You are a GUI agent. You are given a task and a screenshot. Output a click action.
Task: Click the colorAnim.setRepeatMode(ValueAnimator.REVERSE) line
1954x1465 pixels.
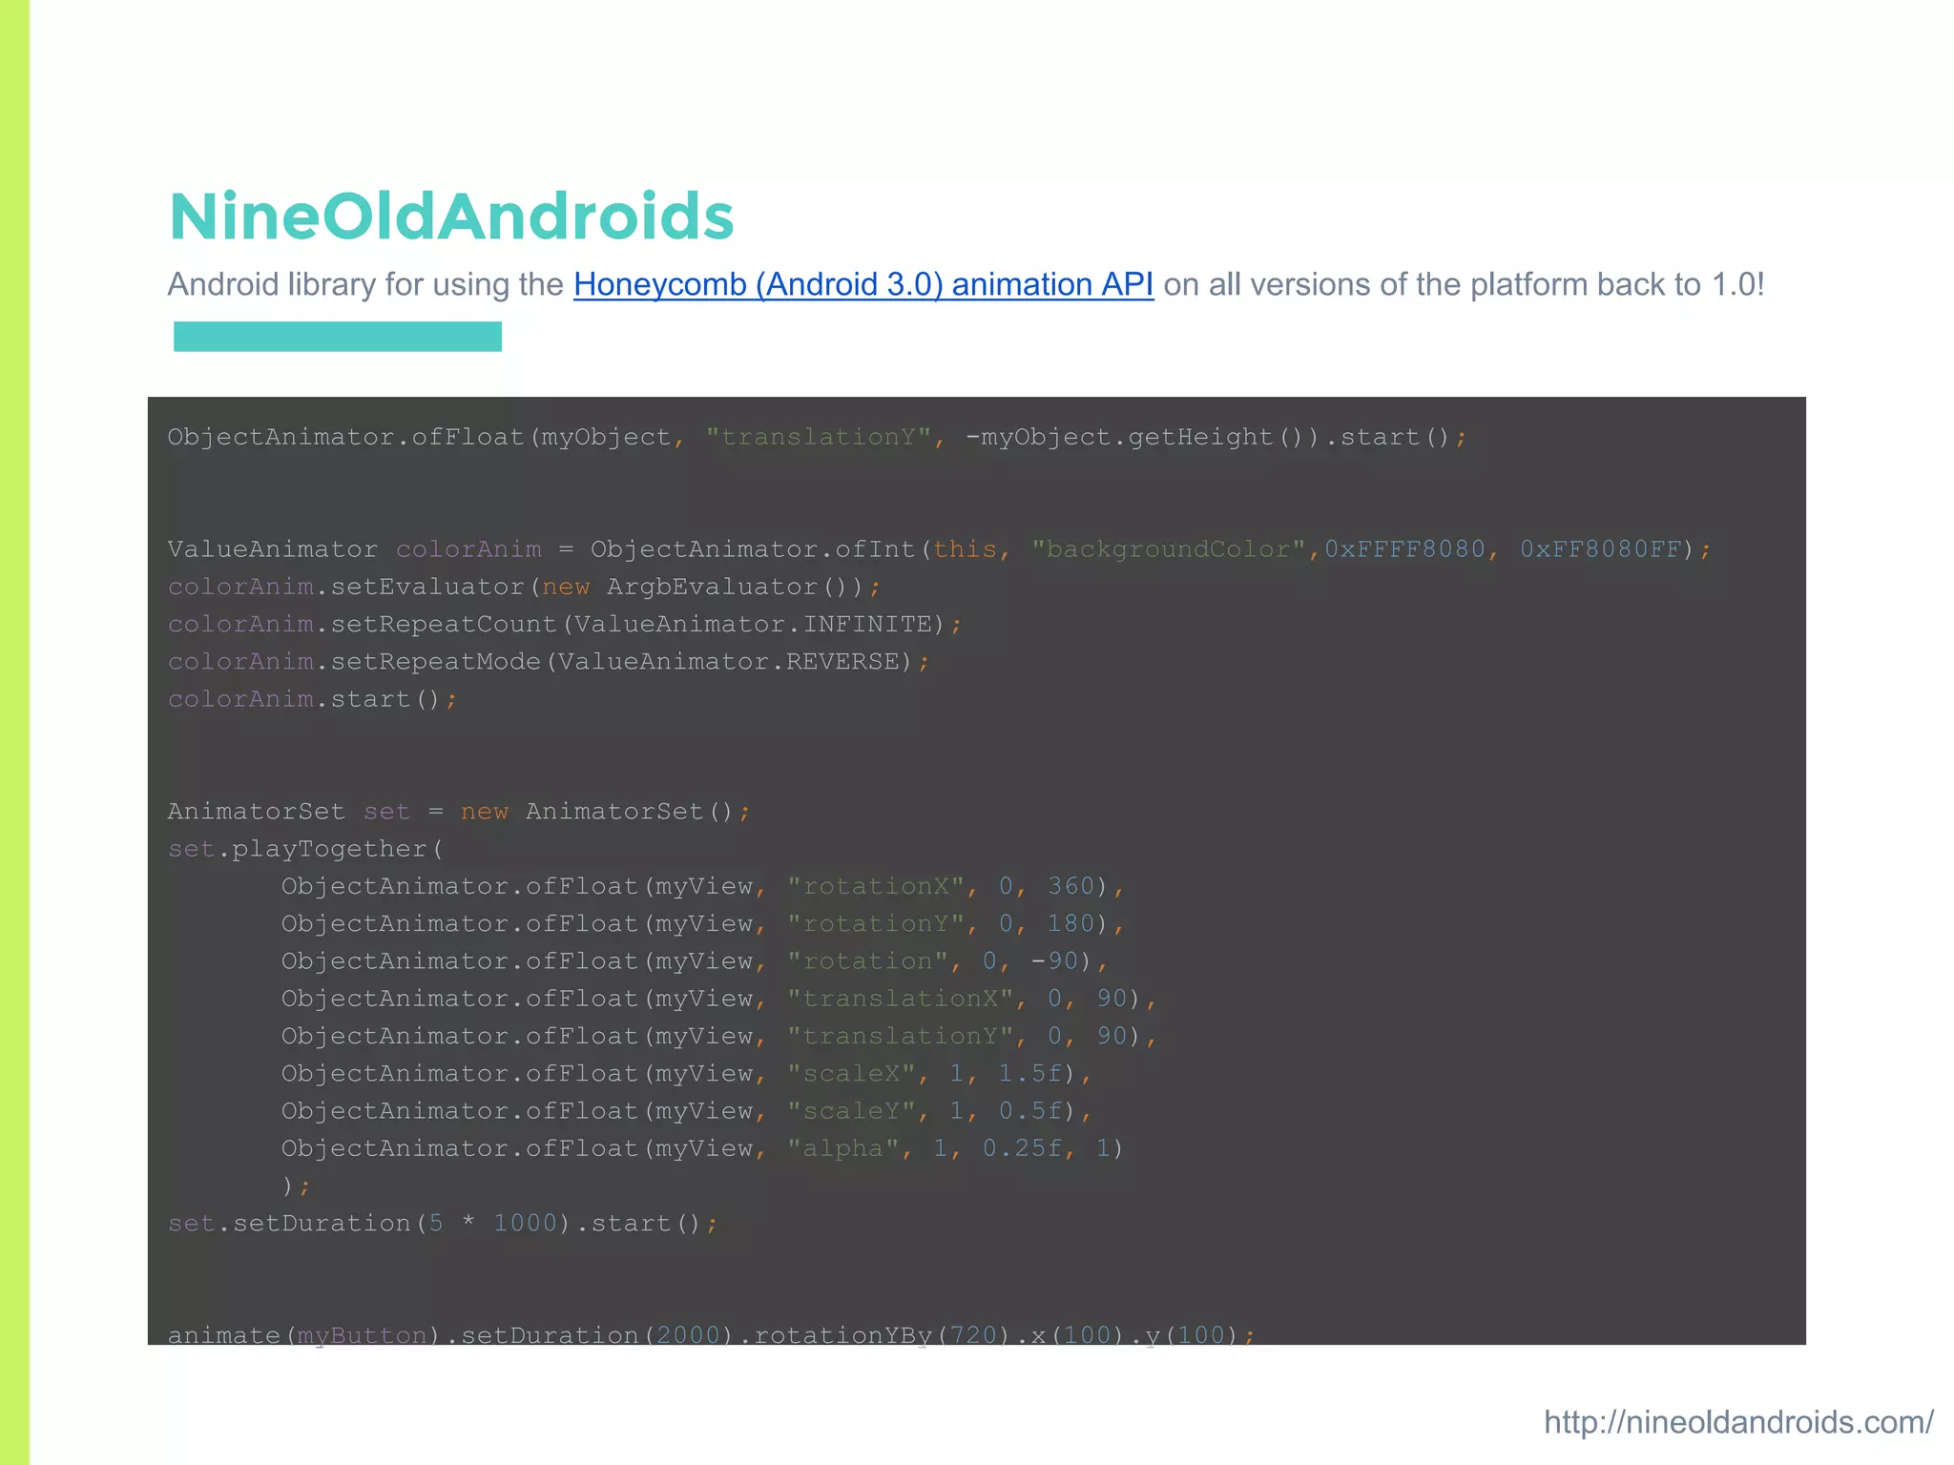(549, 661)
